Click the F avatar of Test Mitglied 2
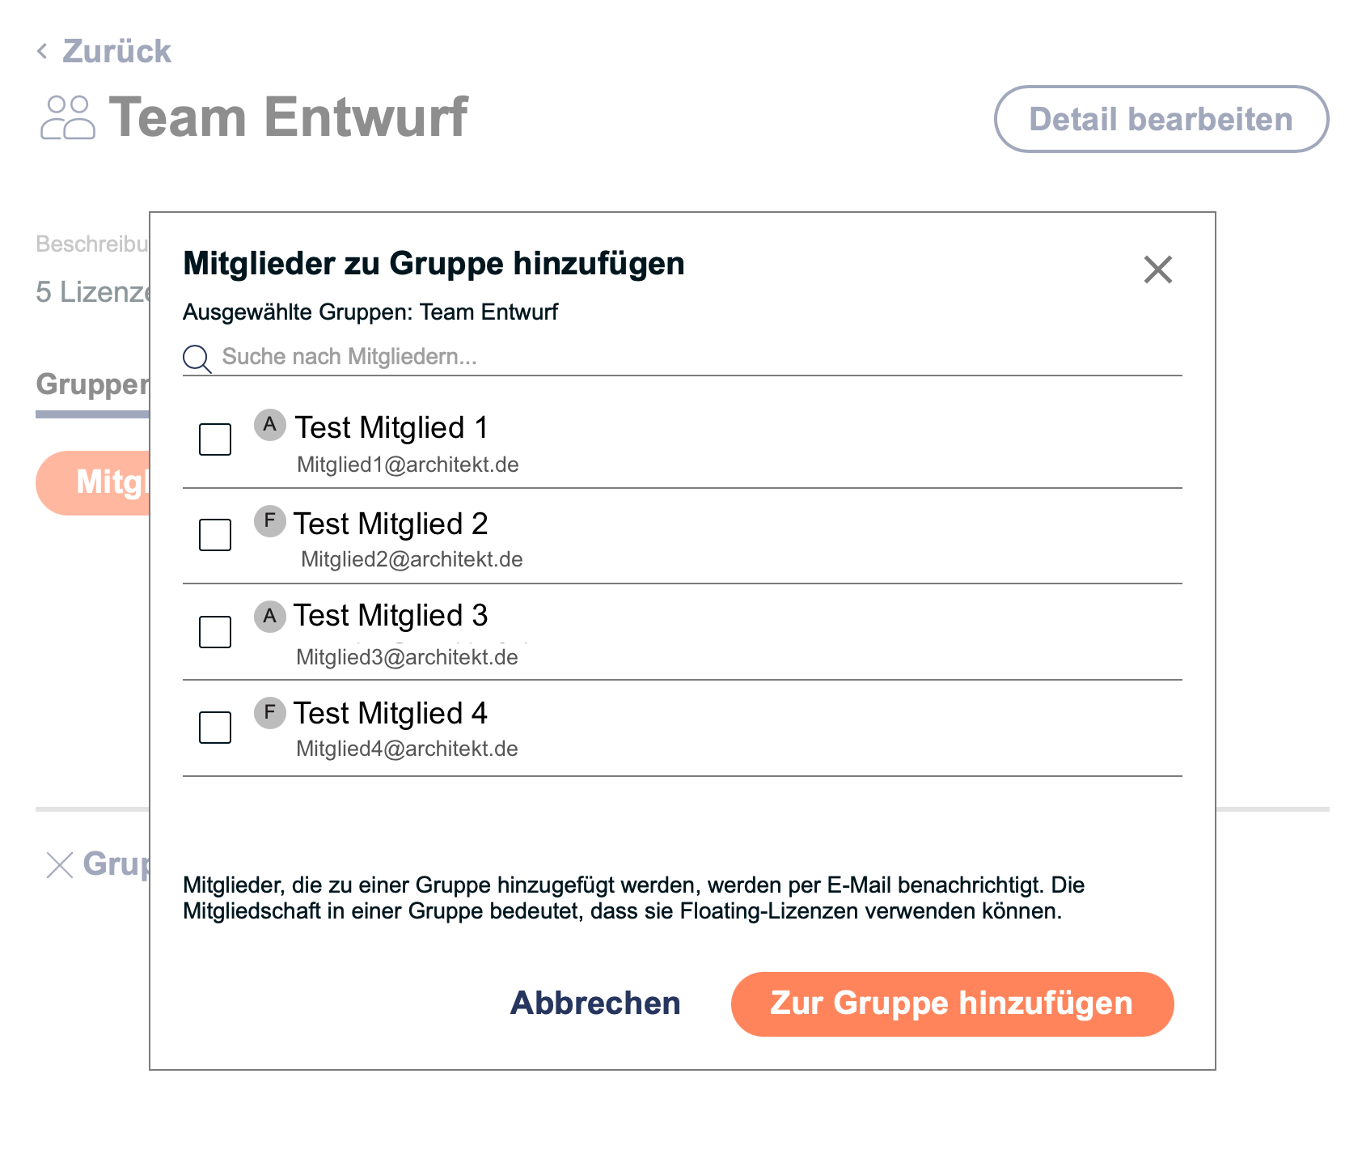The height and width of the screenshot is (1167, 1362). point(270,520)
